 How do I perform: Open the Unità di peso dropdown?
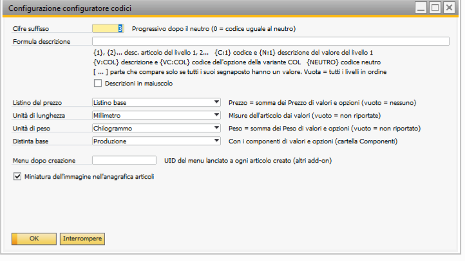click(x=217, y=128)
